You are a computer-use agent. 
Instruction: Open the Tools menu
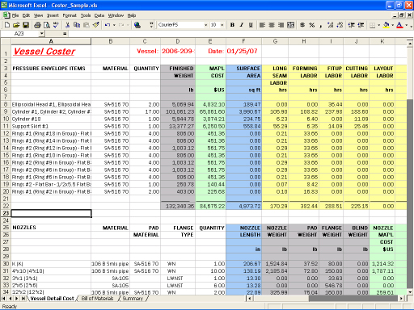pos(86,15)
